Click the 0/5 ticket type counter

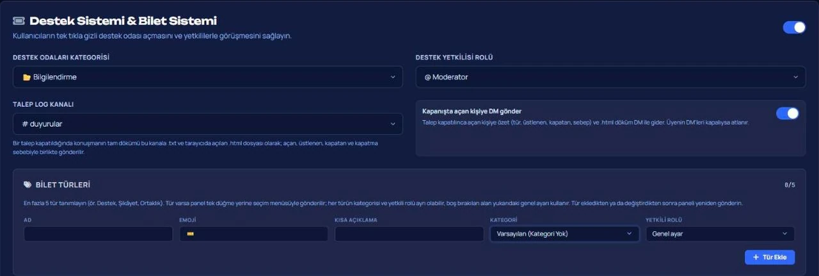pos(790,185)
